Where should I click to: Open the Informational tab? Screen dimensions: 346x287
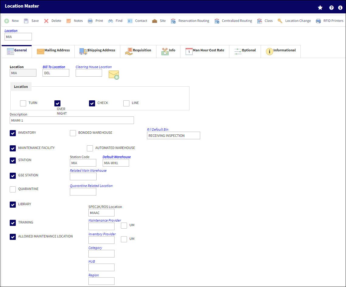click(281, 51)
